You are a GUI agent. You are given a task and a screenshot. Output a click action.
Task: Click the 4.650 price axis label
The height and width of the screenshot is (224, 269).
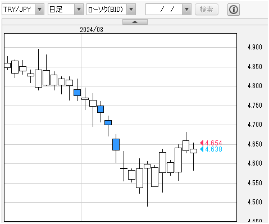point(255,144)
